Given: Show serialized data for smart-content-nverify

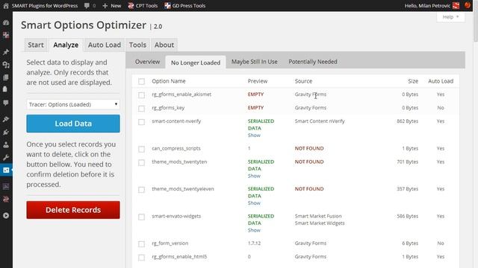Looking at the screenshot, I should [x=254, y=135].
